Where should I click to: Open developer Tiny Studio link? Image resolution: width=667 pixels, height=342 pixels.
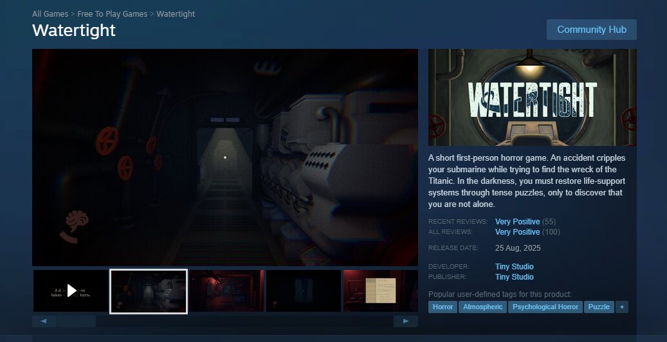[x=515, y=267]
